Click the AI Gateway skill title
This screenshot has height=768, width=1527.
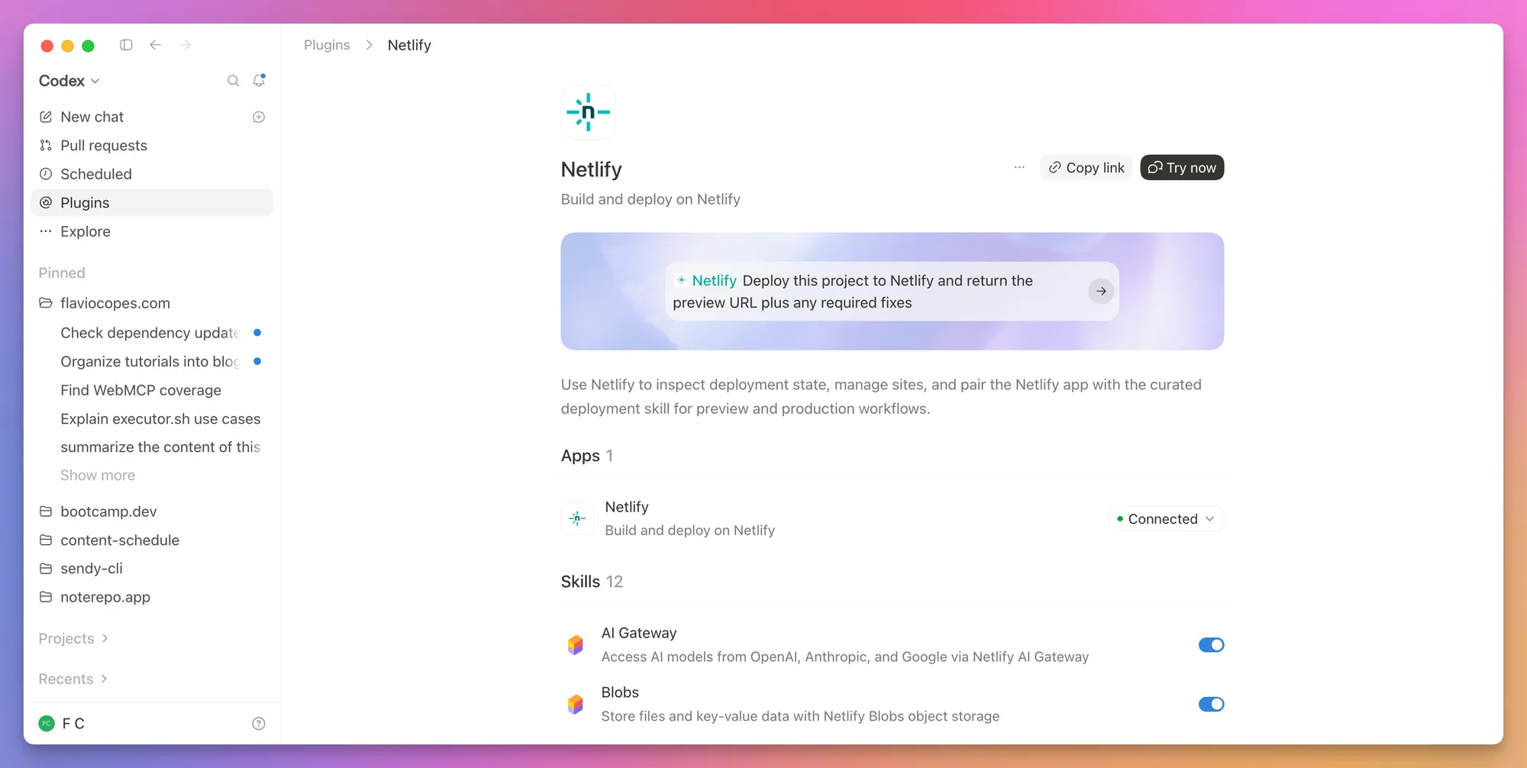639,633
